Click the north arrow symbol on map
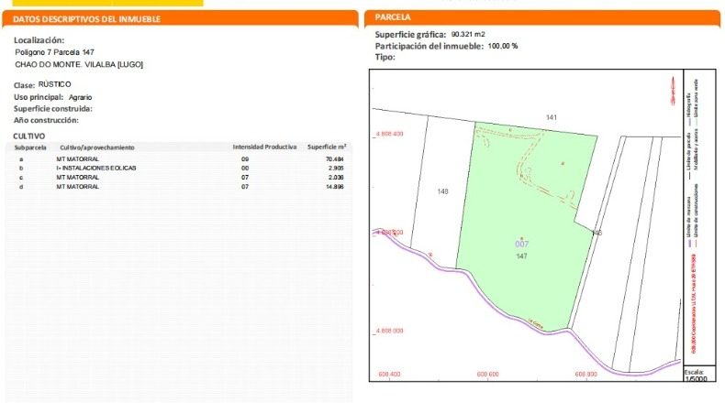725x403 pixels. tap(674, 91)
